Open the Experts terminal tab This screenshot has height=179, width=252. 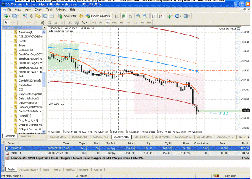pyautogui.click(x=84, y=169)
